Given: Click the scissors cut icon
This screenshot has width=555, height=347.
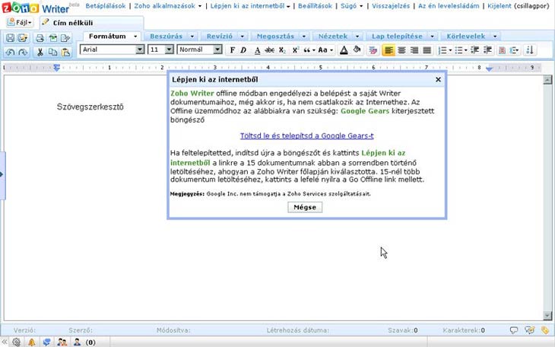Looking at the screenshot, I should (x=40, y=52).
